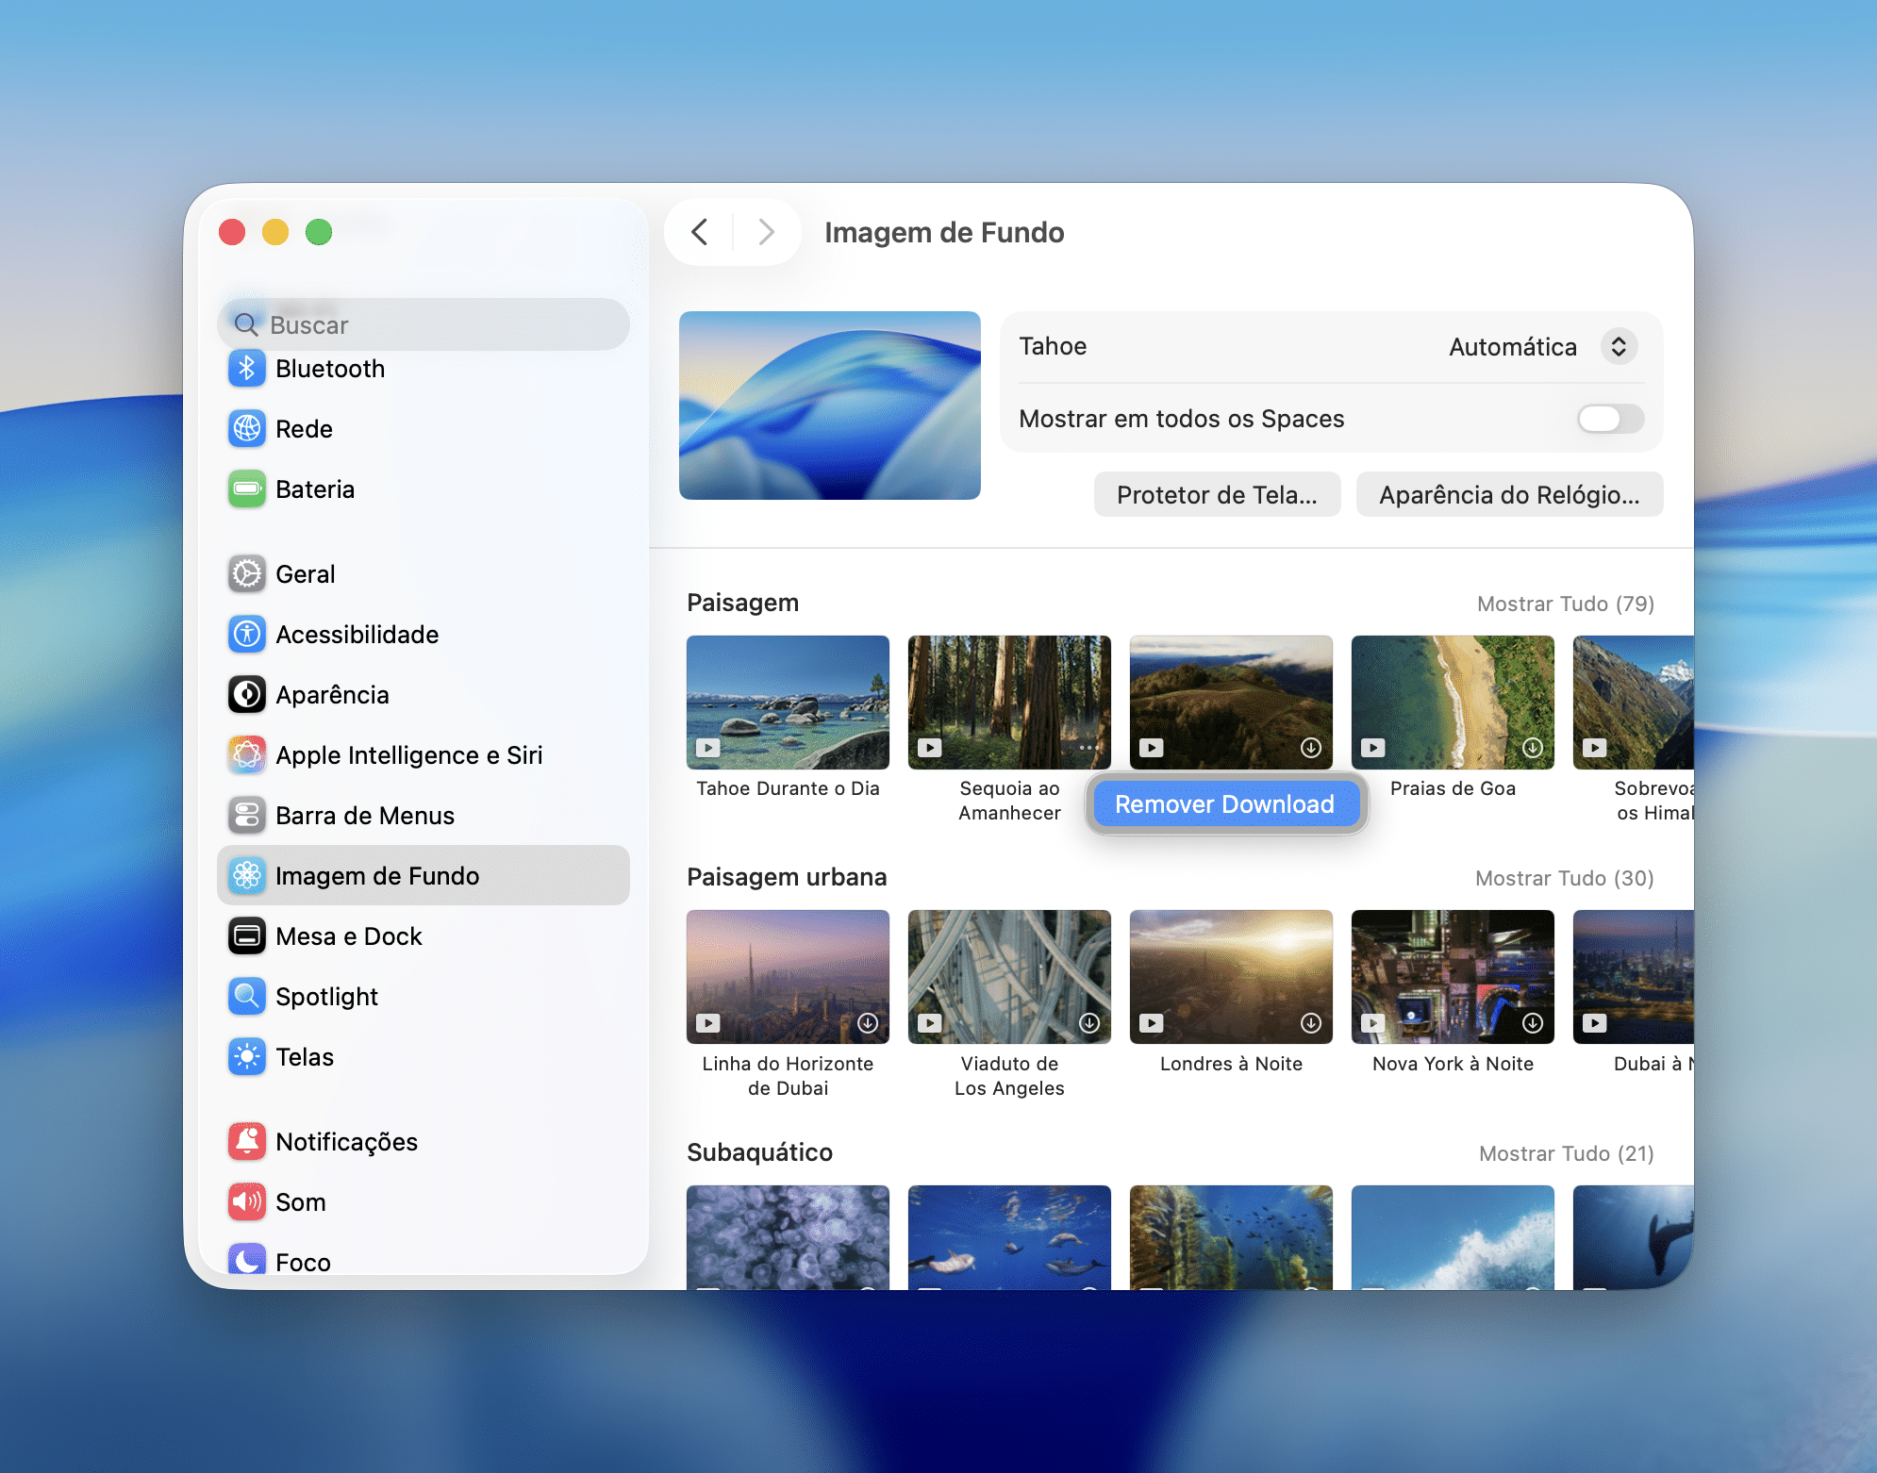This screenshot has width=1877, height=1473.
Task: Download the Praias de Goa wallpaper
Action: pyautogui.click(x=1533, y=748)
